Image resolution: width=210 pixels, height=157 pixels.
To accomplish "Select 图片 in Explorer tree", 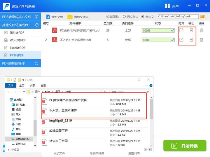I will pos(16,114).
